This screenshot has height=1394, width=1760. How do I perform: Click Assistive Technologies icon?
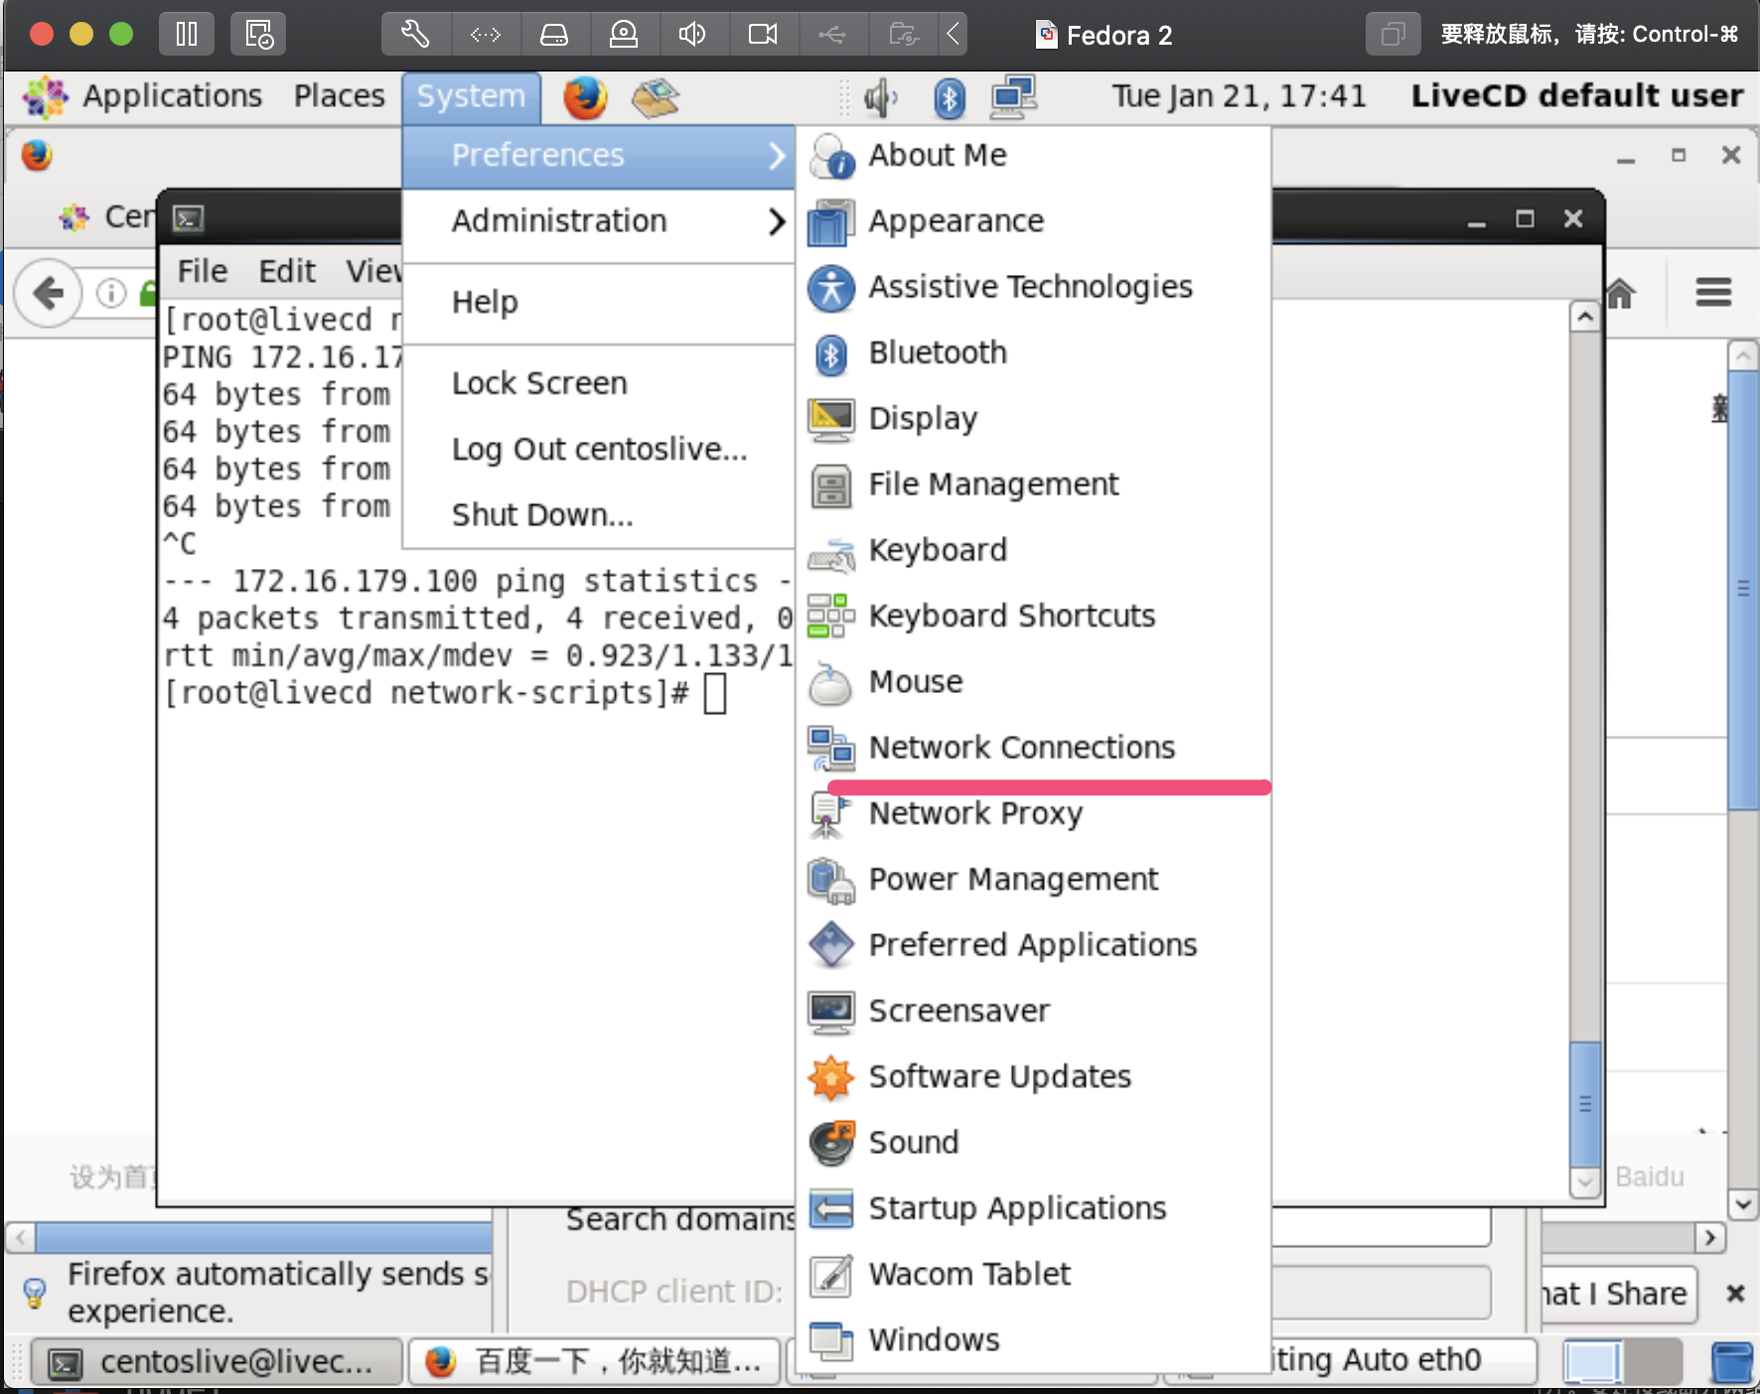(831, 288)
